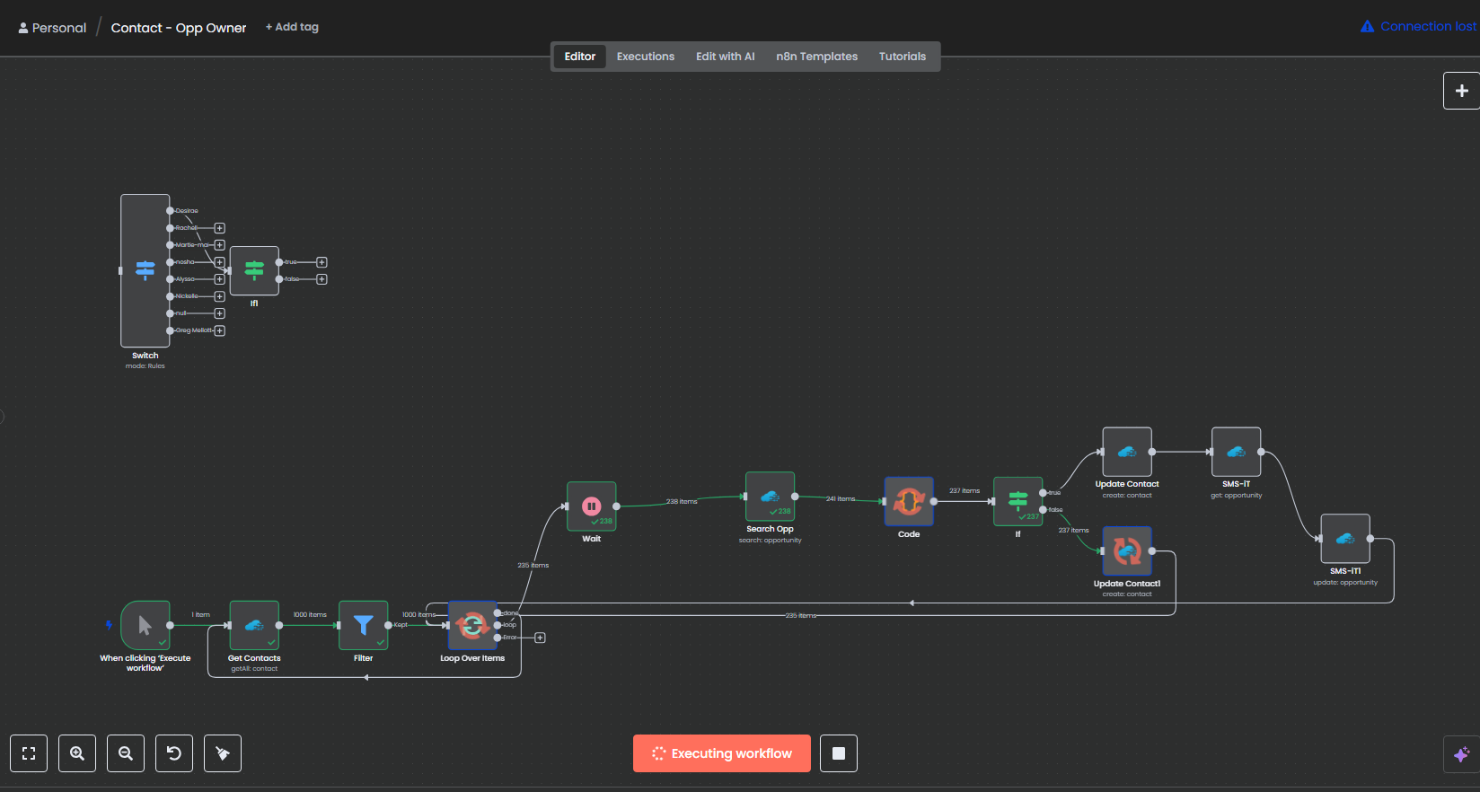
Task: Click the zoom out magnifier button
Action: click(126, 753)
